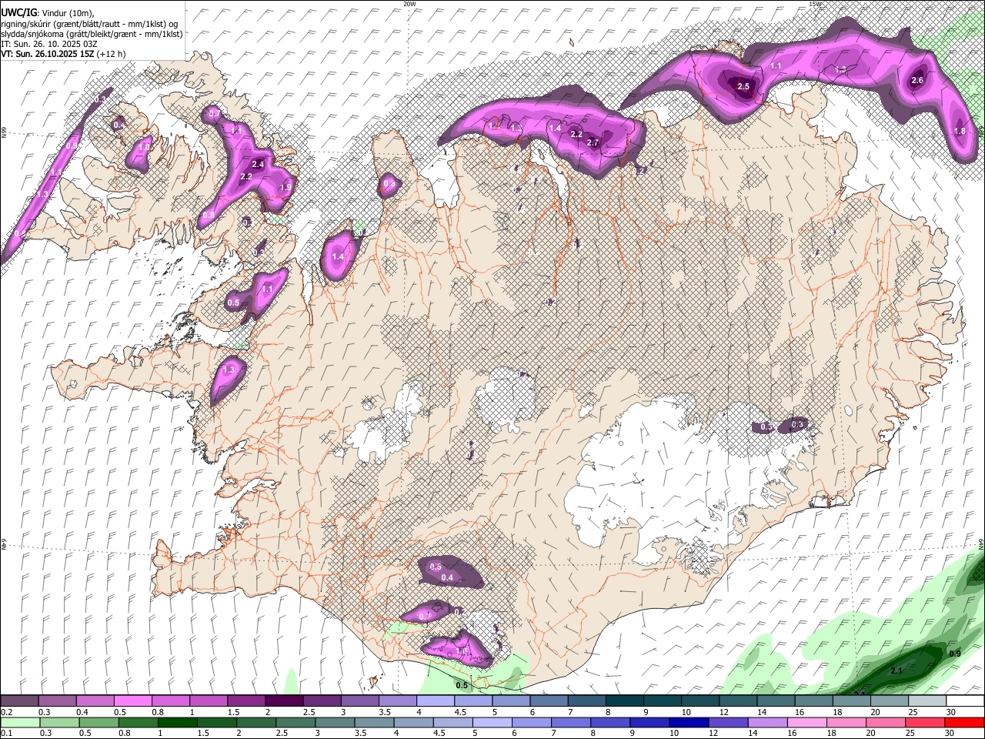The image size is (985, 739).
Task: Click the 1.8 snowfall value on the map
Action: (960, 131)
